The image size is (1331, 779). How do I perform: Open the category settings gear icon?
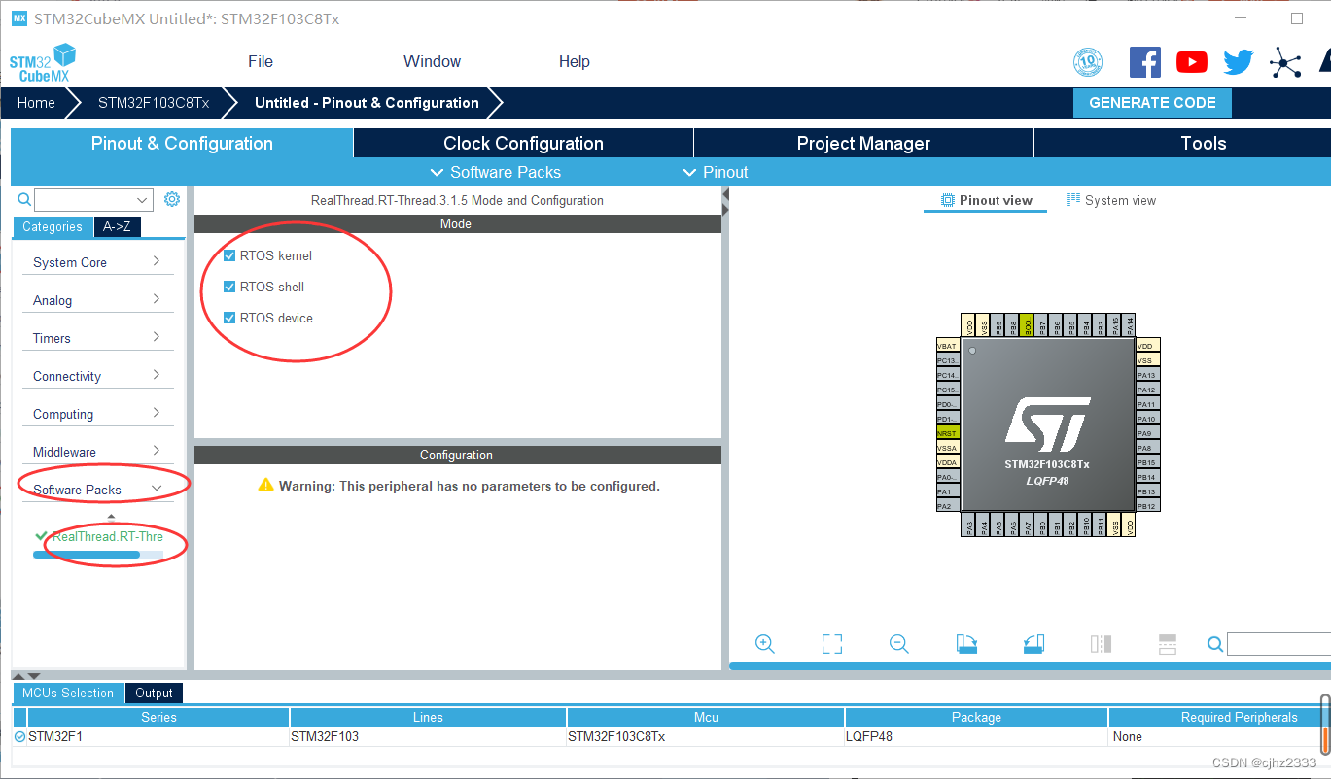coord(172,199)
